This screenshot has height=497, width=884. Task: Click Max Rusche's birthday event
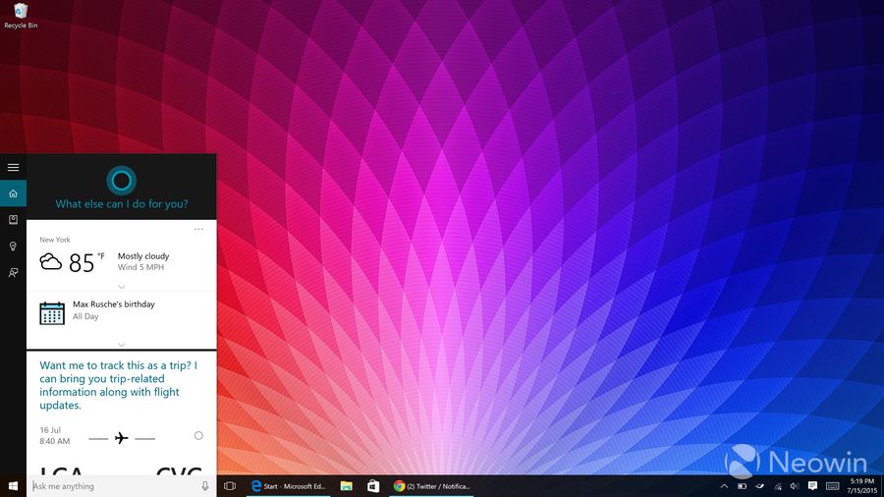[x=113, y=304]
